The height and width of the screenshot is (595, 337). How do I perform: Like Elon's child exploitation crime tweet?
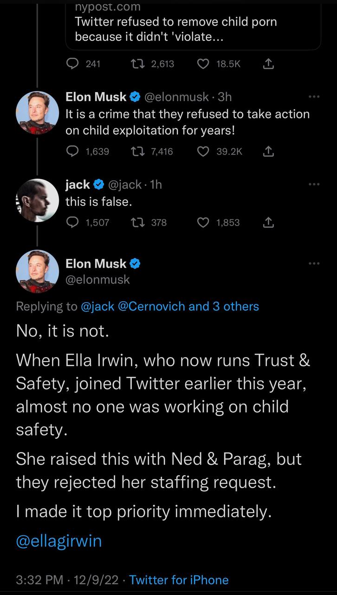pos(203,151)
